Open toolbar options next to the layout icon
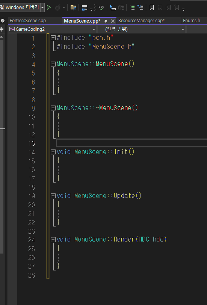The image size is (207, 305). pos(91,9)
